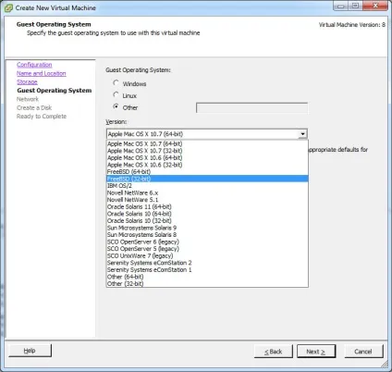This screenshot has height=372, width=392.
Task: Select SCO OpenServer 5 (legacy)
Action: [x=207, y=249]
